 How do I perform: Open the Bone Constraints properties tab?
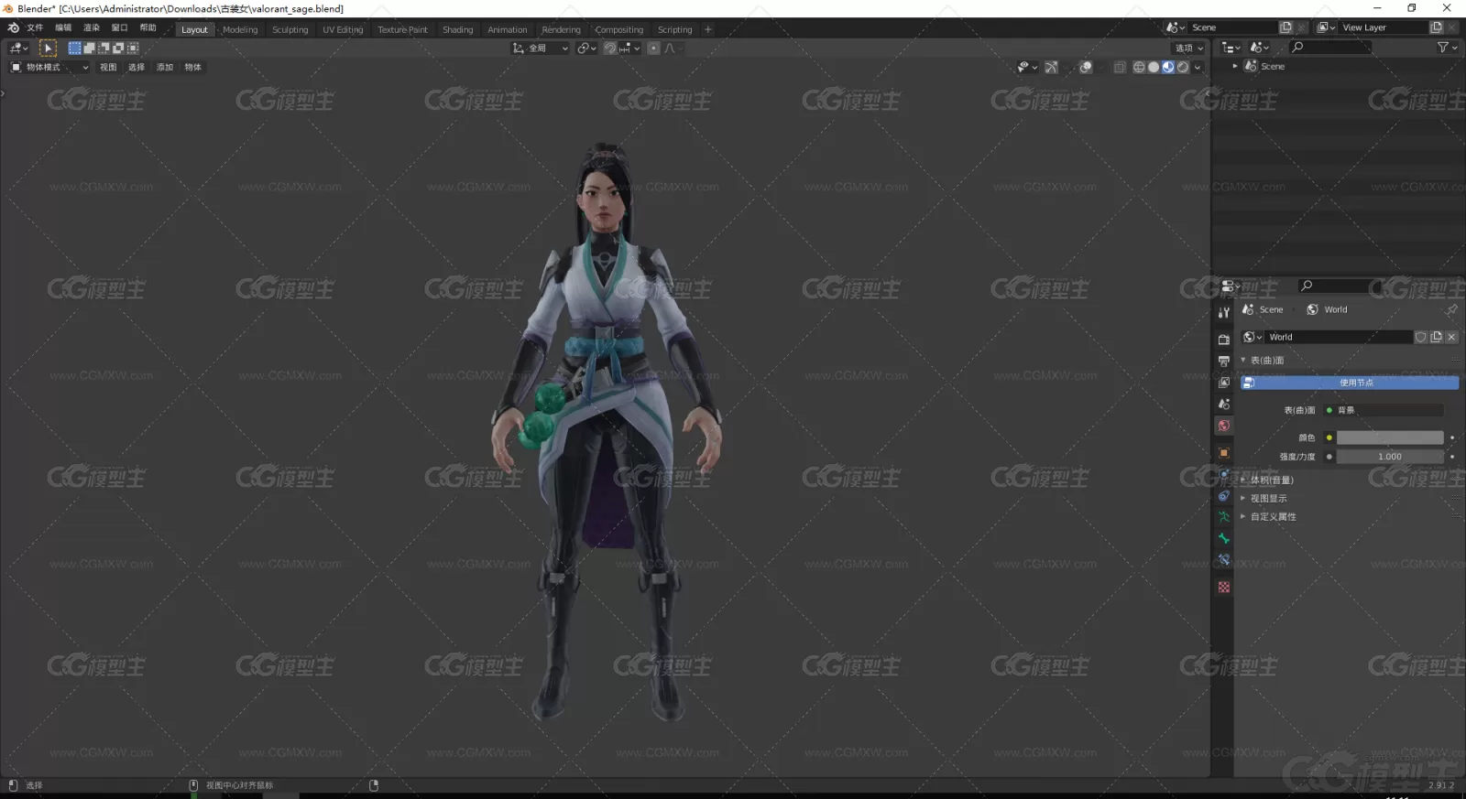pos(1223,560)
